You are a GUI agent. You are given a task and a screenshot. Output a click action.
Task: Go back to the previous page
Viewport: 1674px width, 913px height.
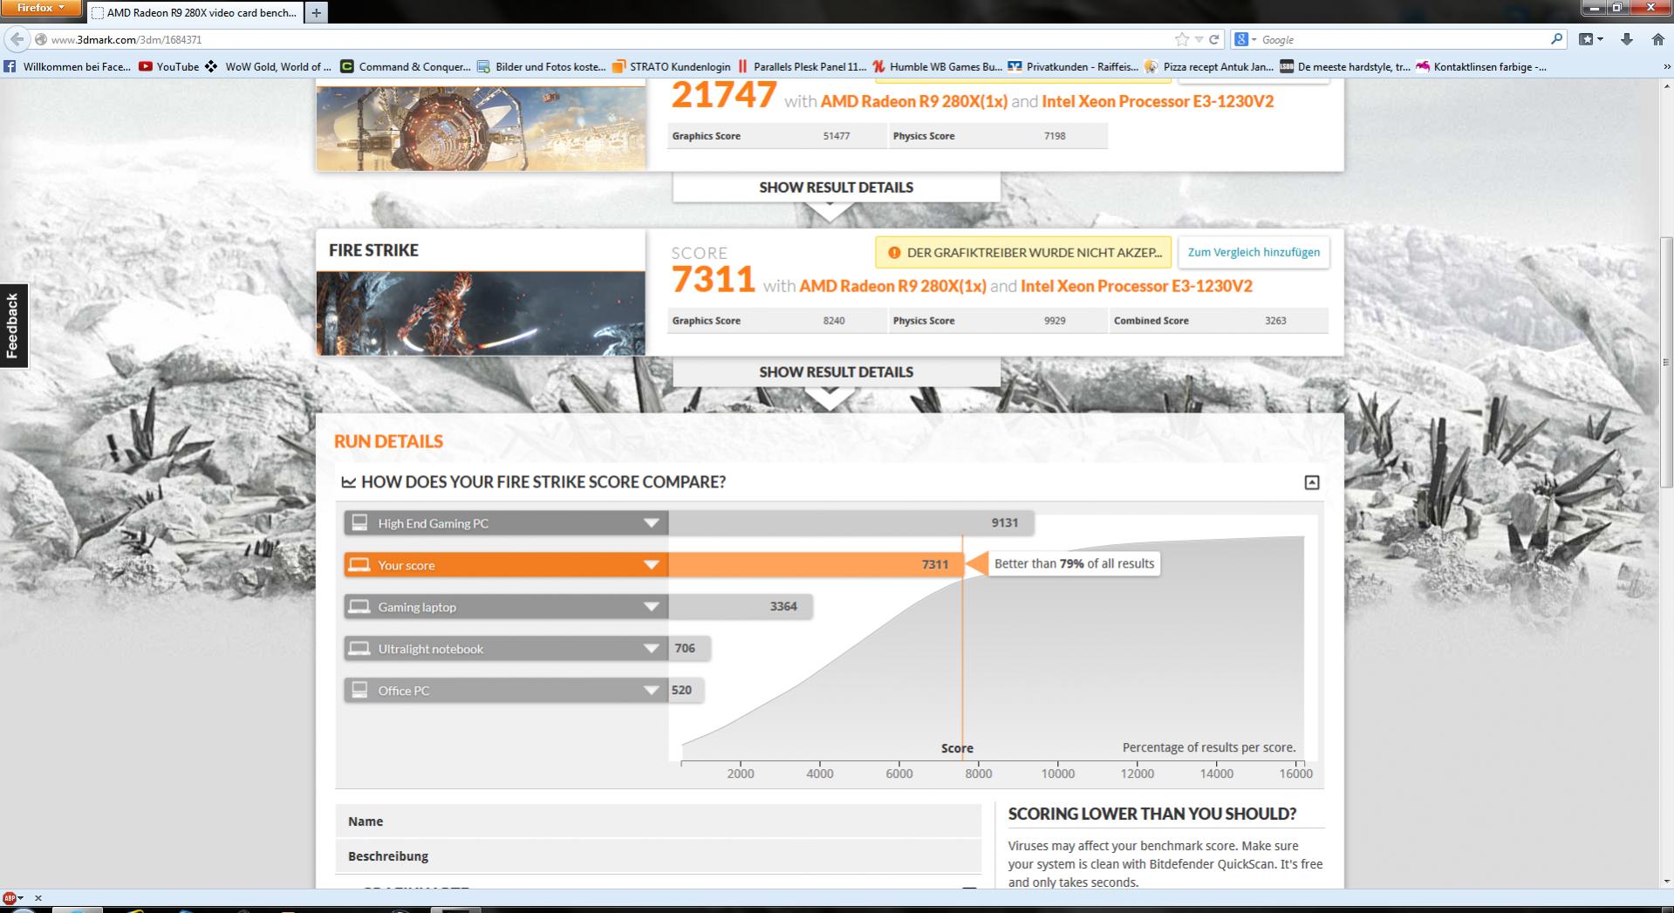click(17, 39)
